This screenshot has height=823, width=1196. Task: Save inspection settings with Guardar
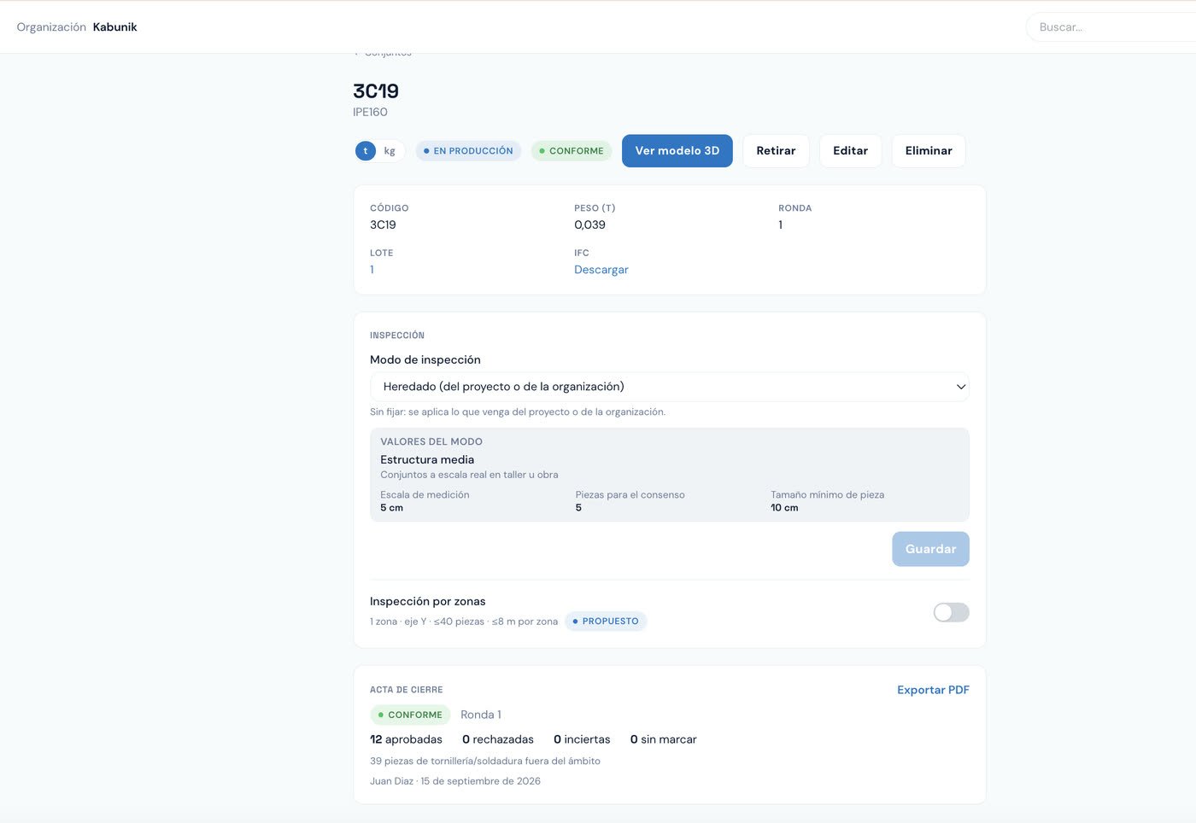(930, 549)
